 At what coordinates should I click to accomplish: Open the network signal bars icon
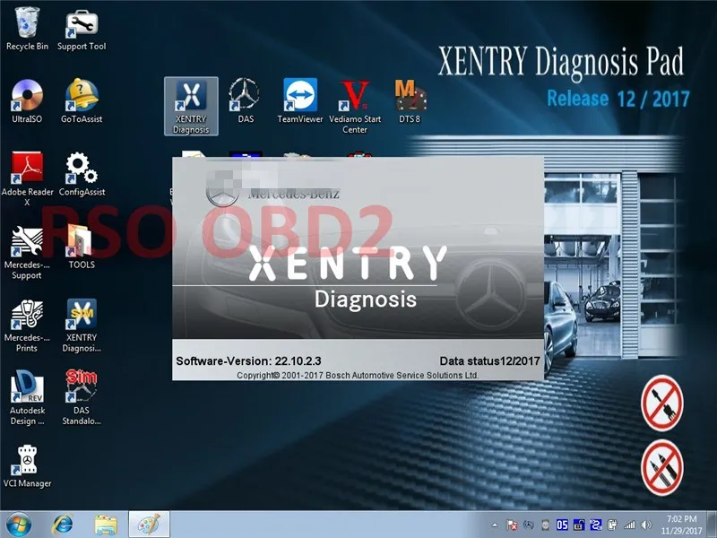point(630,525)
